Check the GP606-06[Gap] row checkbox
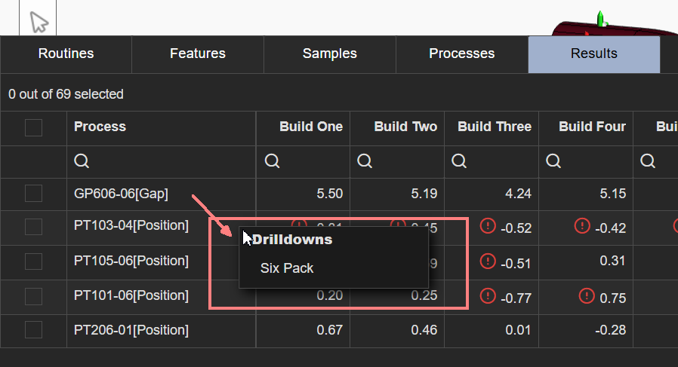Image resolution: width=678 pixels, height=367 pixels. point(33,194)
